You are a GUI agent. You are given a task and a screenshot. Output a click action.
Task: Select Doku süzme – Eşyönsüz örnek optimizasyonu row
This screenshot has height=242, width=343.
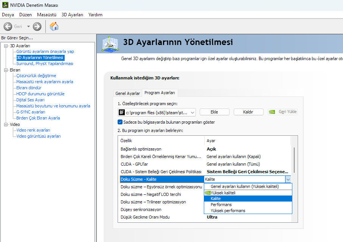point(161,187)
